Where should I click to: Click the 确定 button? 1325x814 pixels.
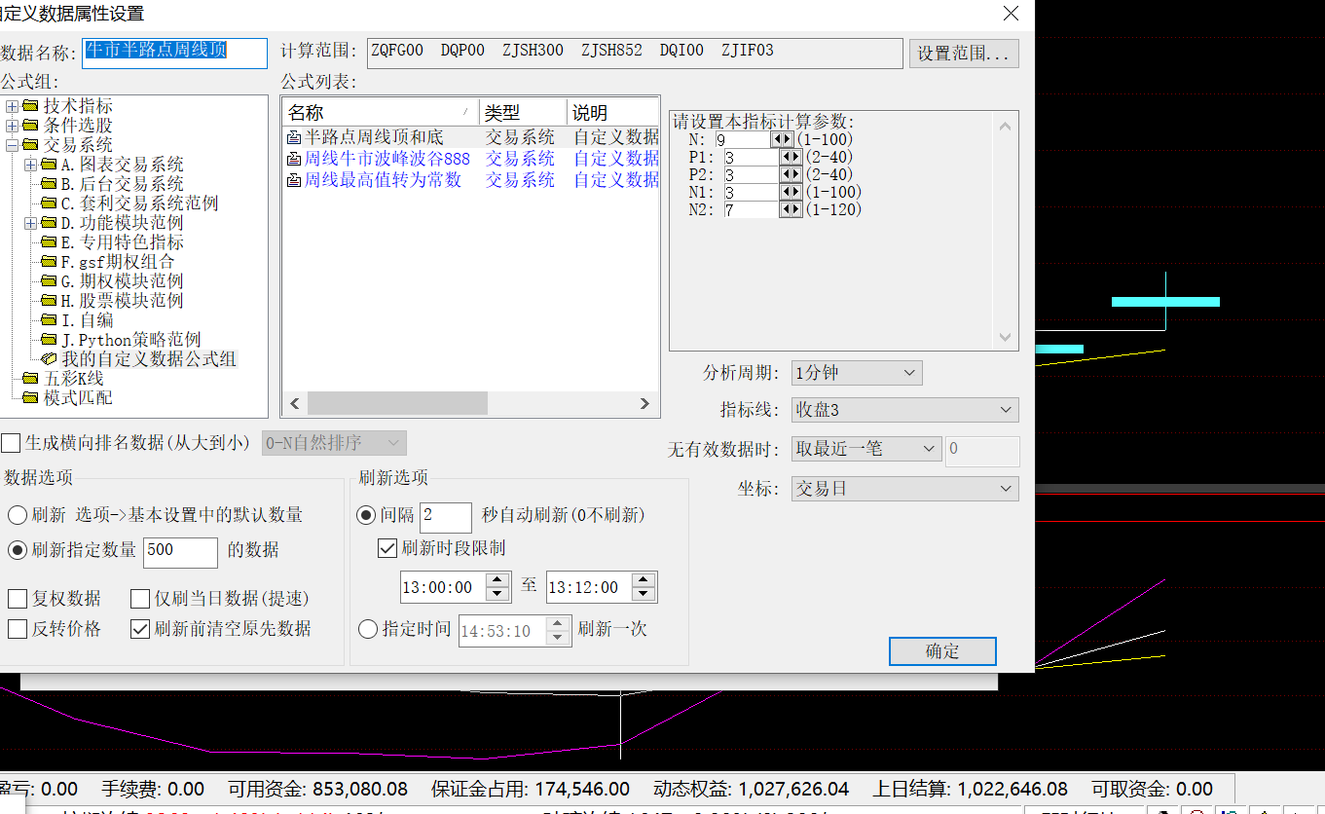[x=941, y=651]
